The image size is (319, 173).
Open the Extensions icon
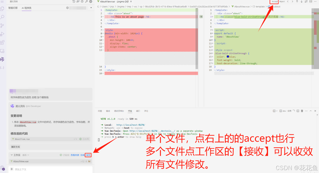[2, 42]
